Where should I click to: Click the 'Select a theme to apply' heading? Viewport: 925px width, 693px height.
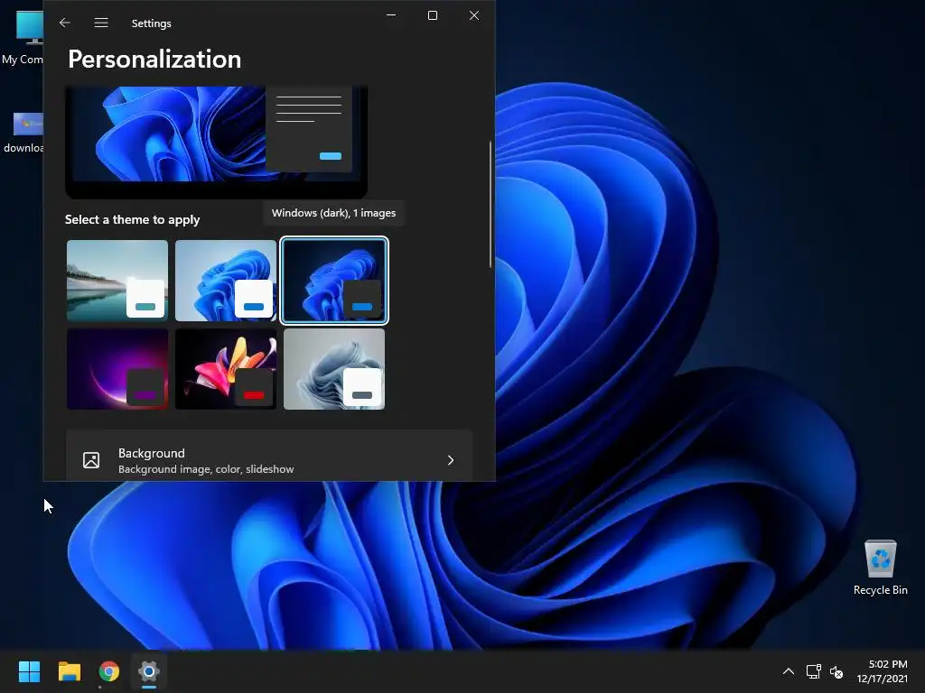tap(132, 220)
